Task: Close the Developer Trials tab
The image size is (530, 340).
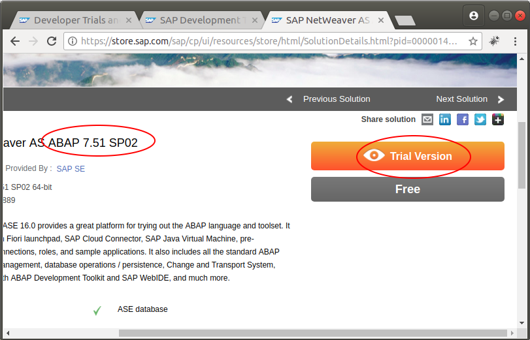Action: [x=129, y=20]
